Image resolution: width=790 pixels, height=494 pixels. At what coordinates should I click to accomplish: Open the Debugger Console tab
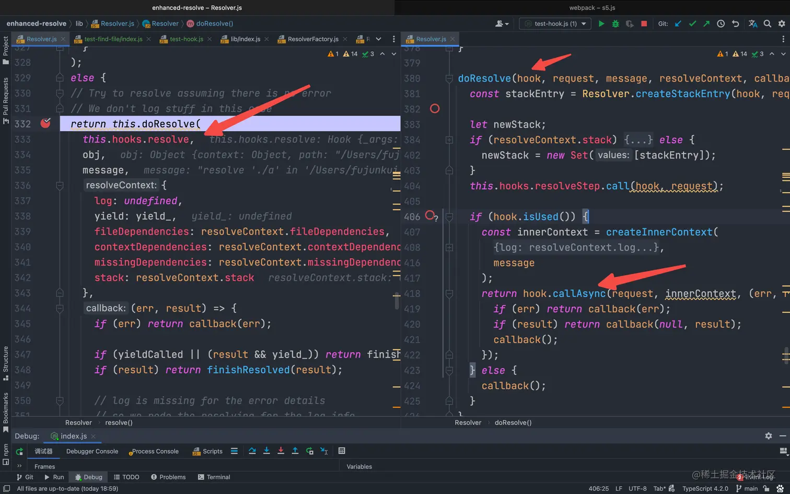tap(92, 451)
